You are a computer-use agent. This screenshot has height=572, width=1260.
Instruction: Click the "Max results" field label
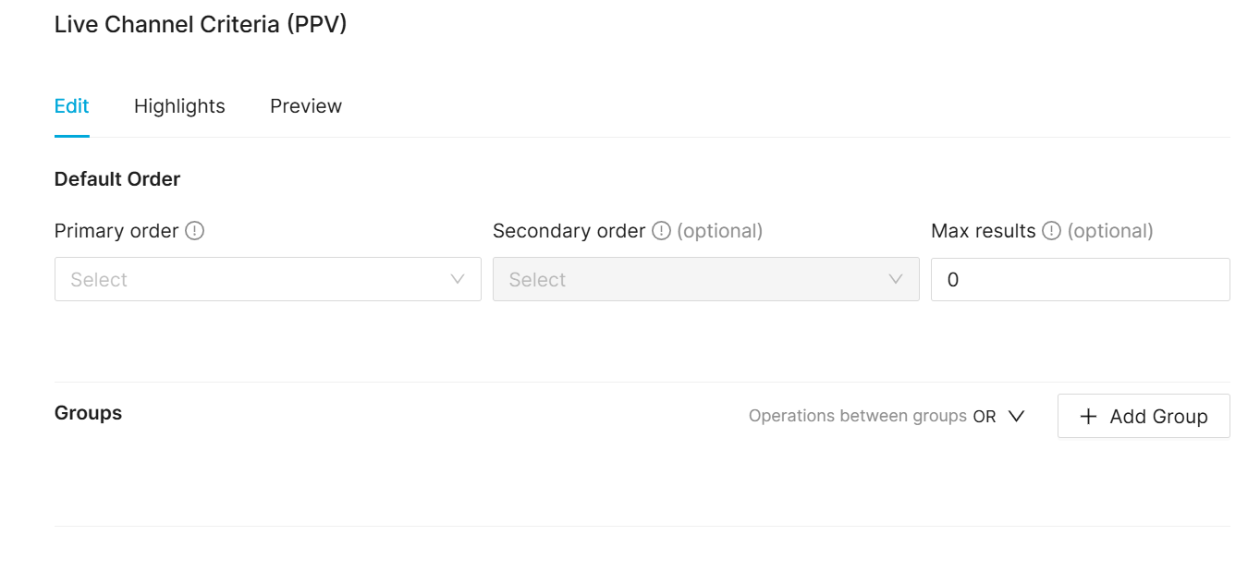983,231
